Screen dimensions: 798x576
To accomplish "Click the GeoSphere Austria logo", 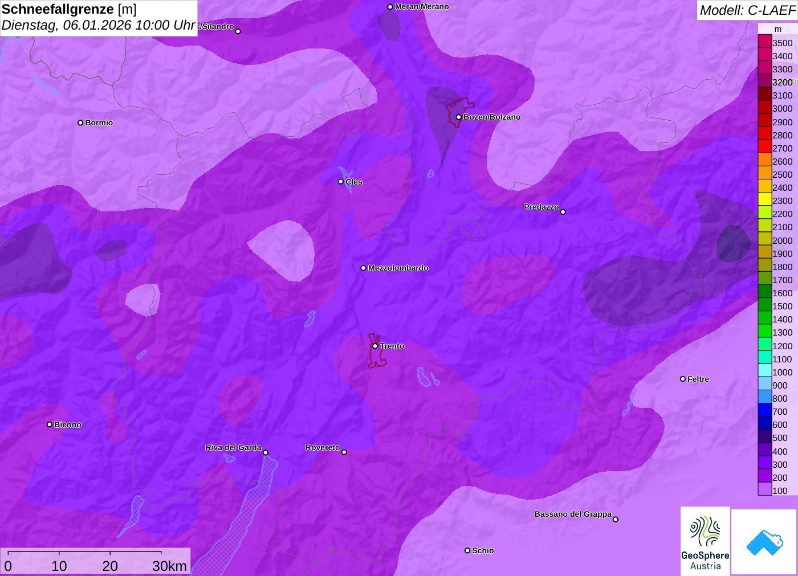I will pyautogui.click(x=705, y=541).
